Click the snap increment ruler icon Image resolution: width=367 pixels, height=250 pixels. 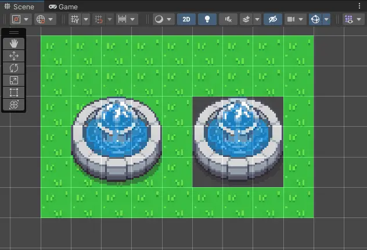tap(122, 19)
